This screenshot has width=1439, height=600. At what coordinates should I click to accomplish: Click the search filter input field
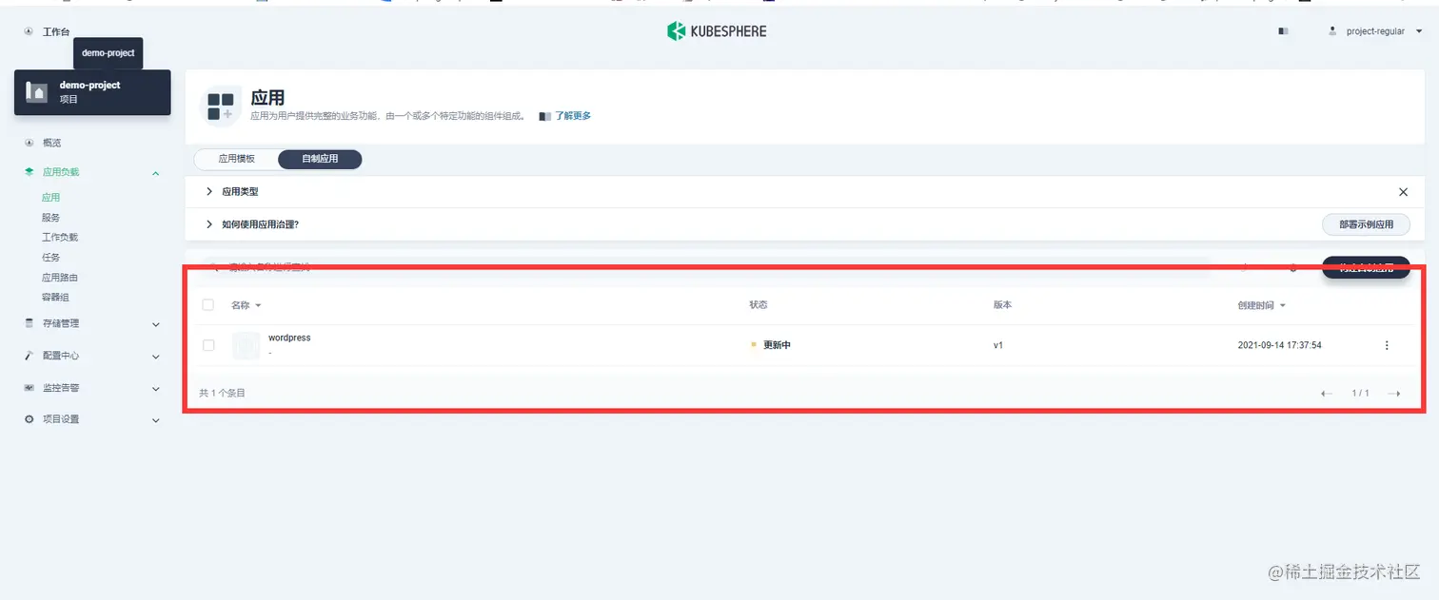click(x=704, y=267)
